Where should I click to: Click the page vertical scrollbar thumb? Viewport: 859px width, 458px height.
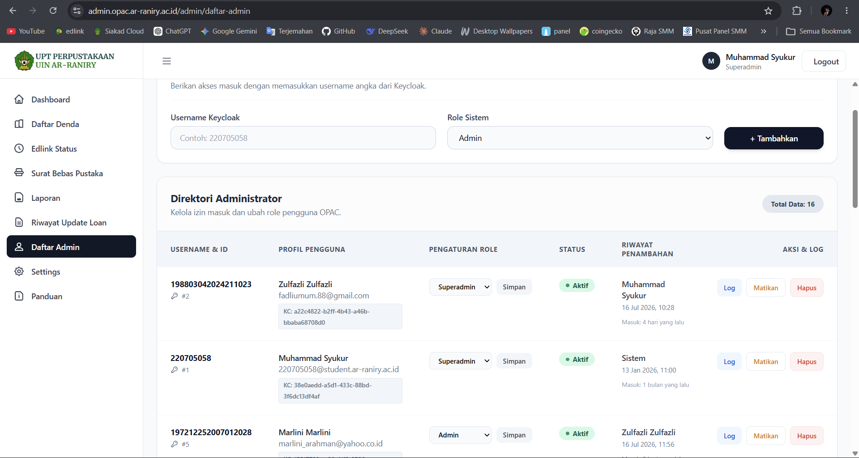[855, 159]
